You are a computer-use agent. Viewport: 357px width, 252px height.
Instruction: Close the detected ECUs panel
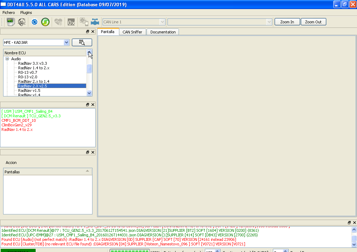point(93,105)
